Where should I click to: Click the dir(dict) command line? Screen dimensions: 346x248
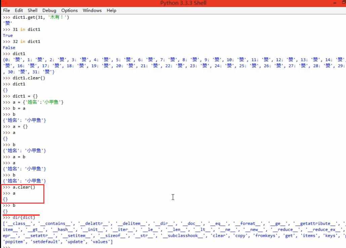pos(24,217)
